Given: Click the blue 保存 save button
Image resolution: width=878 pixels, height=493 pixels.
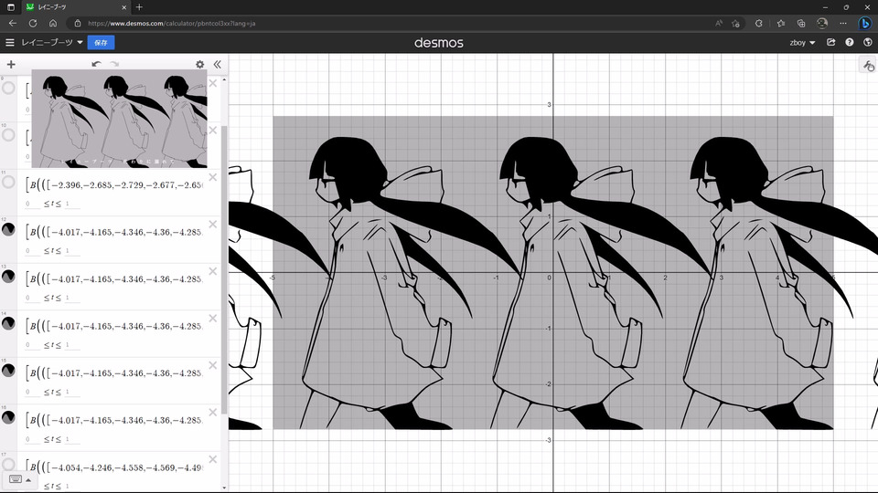Looking at the screenshot, I should coord(101,43).
